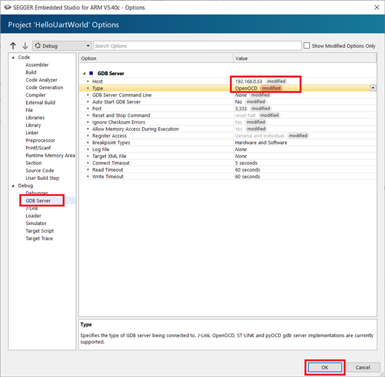The width and height of the screenshot is (385, 377).
Task: Enable Show Modified Options Only checkbox
Action: point(307,45)
